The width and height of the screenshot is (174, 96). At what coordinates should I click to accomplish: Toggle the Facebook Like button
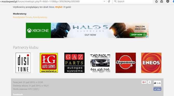tap(157, 89)
